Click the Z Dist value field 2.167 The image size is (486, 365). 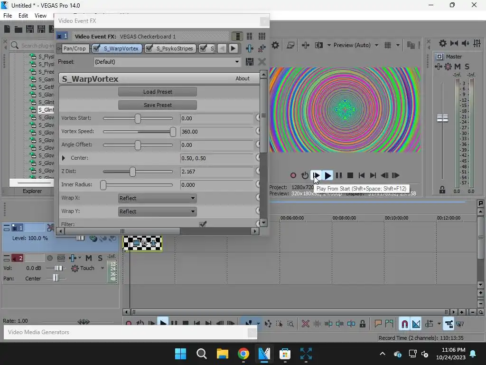pos(216,172)
